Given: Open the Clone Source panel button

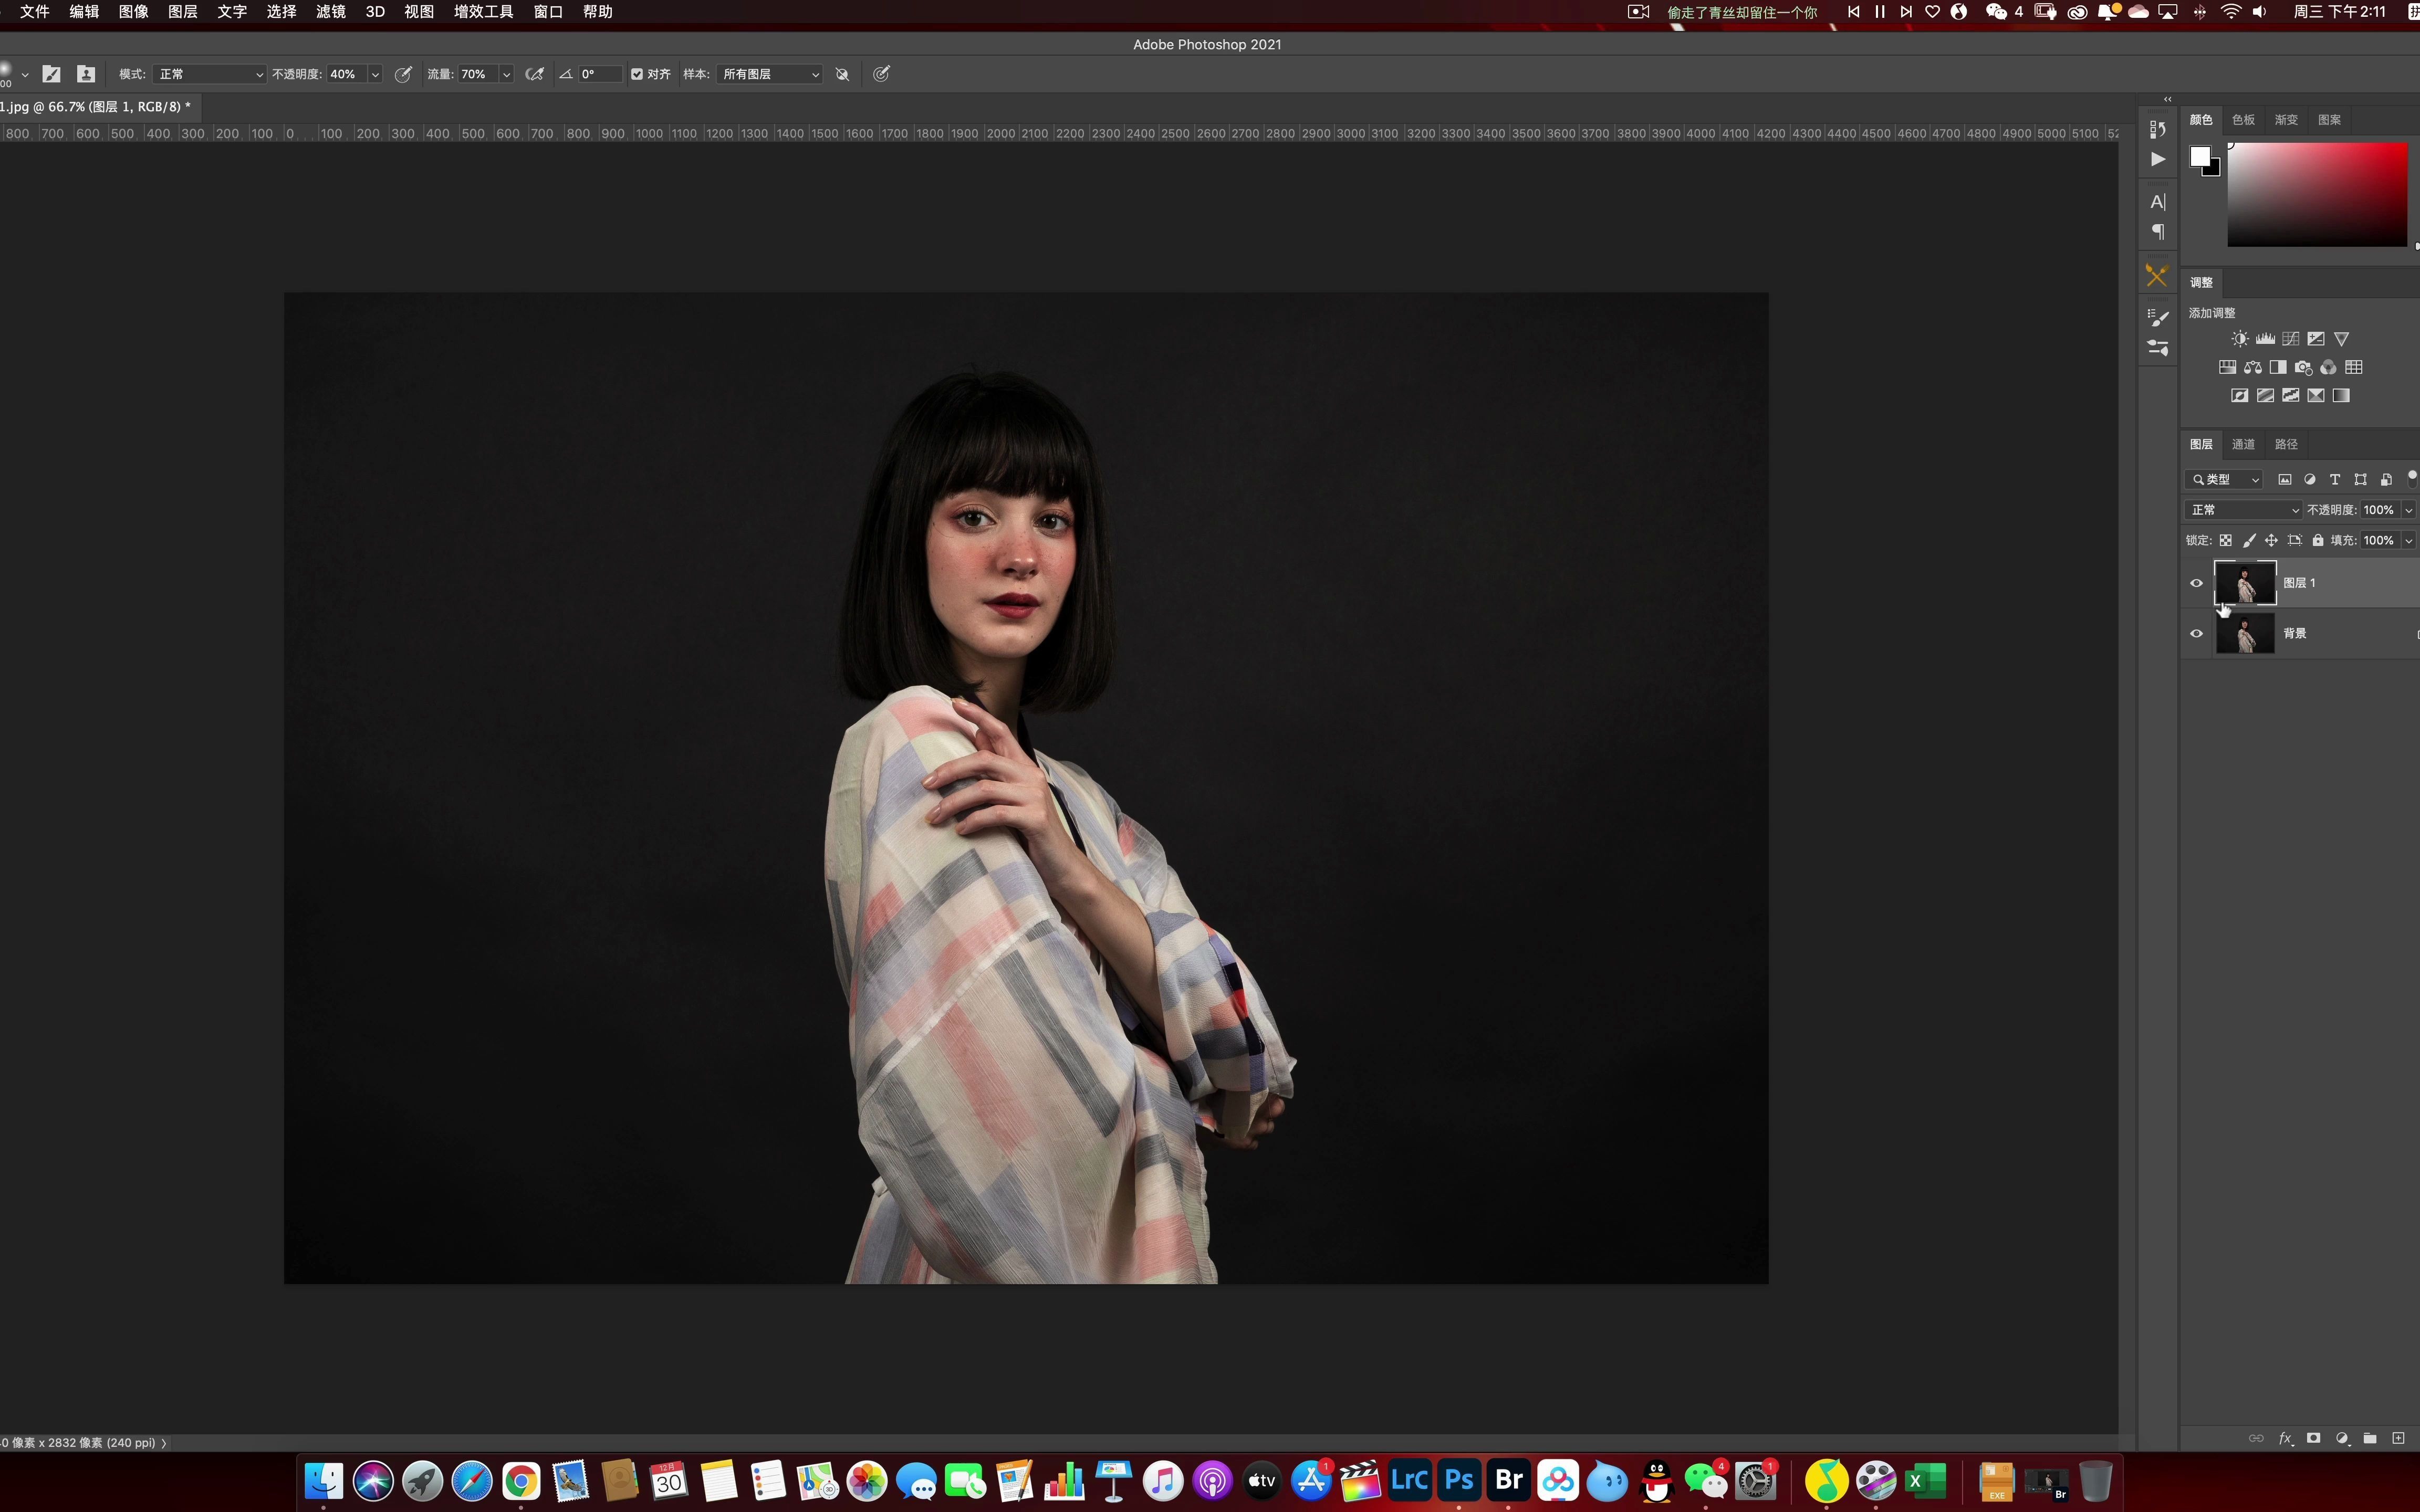Looking at the screenshot, I should (86, 74).
